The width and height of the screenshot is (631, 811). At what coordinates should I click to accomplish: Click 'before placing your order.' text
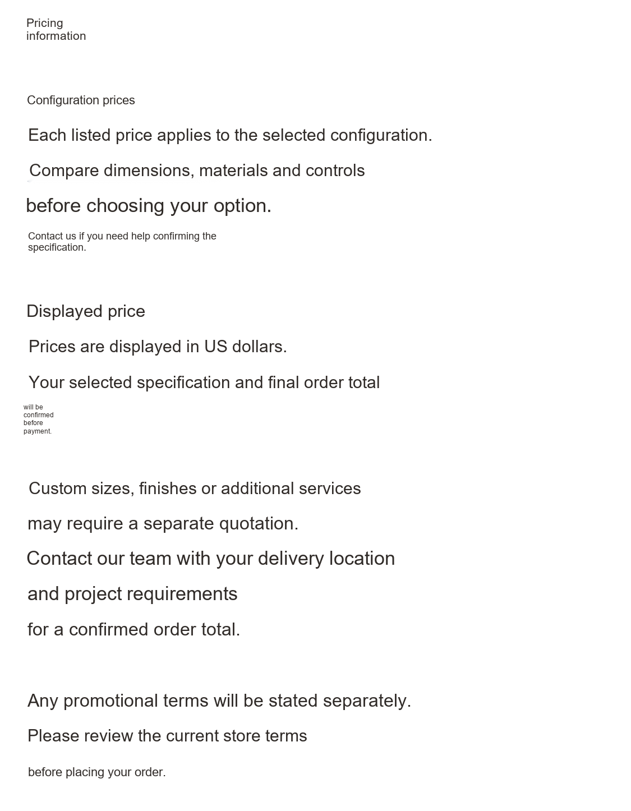97,772
